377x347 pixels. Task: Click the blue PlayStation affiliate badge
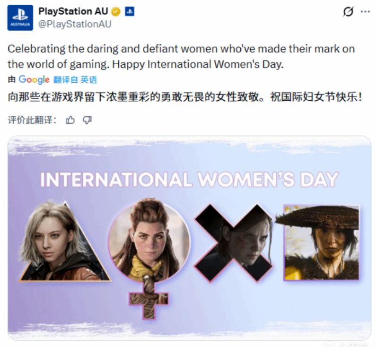130,11
